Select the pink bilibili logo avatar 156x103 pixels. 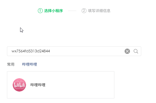pyautogui.click(x=19, y=85)
